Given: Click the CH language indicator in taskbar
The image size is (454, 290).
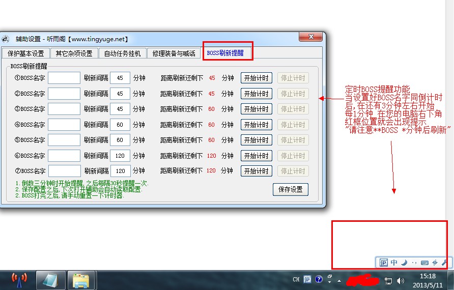Looking at the screenshot, I should click(296, 279).
